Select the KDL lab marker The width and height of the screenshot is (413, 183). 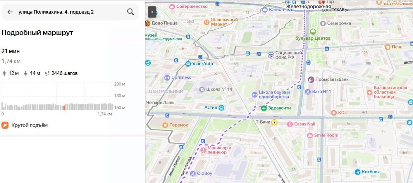334,113
